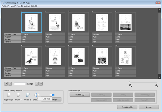Open the Voir menu

coord(27,6)
